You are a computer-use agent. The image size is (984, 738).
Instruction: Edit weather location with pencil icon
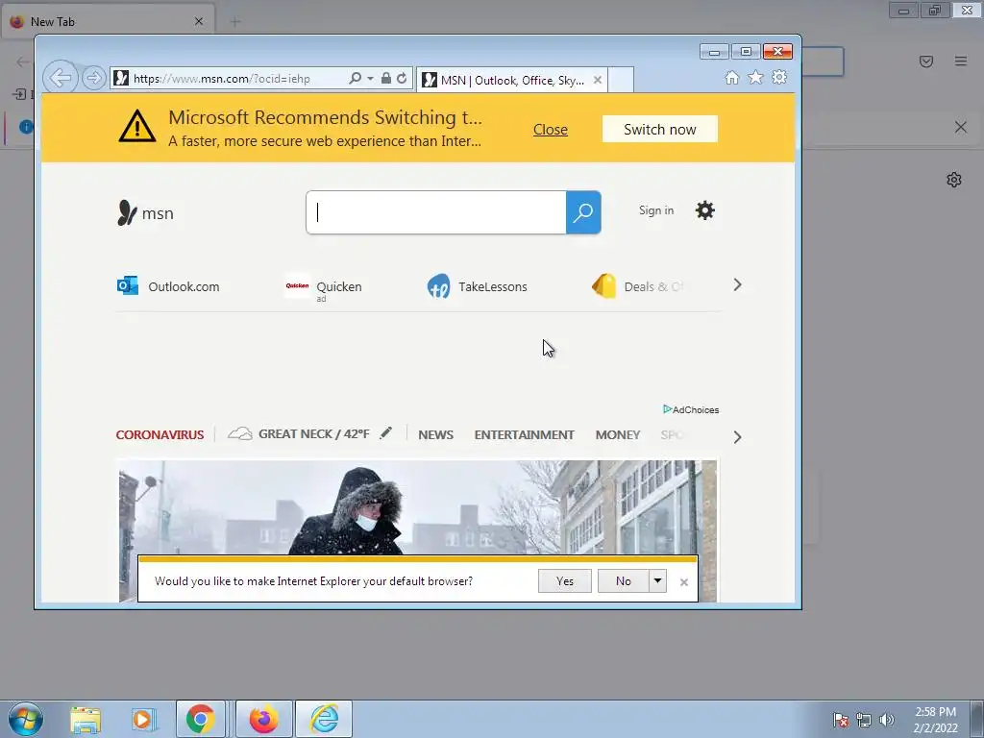[386, 433]
